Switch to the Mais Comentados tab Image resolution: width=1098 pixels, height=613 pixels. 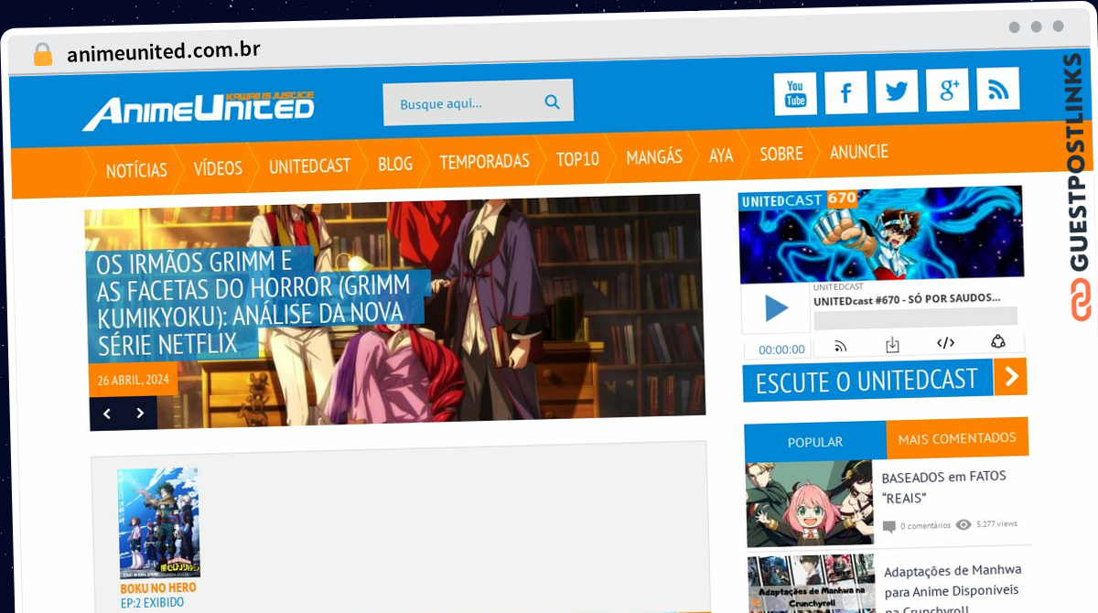click(957, 438)
